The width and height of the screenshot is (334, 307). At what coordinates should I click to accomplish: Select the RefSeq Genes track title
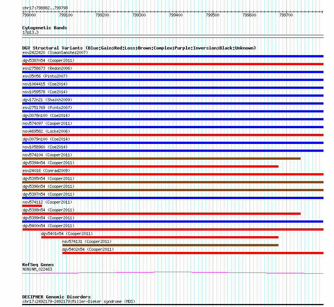point(38,265)
